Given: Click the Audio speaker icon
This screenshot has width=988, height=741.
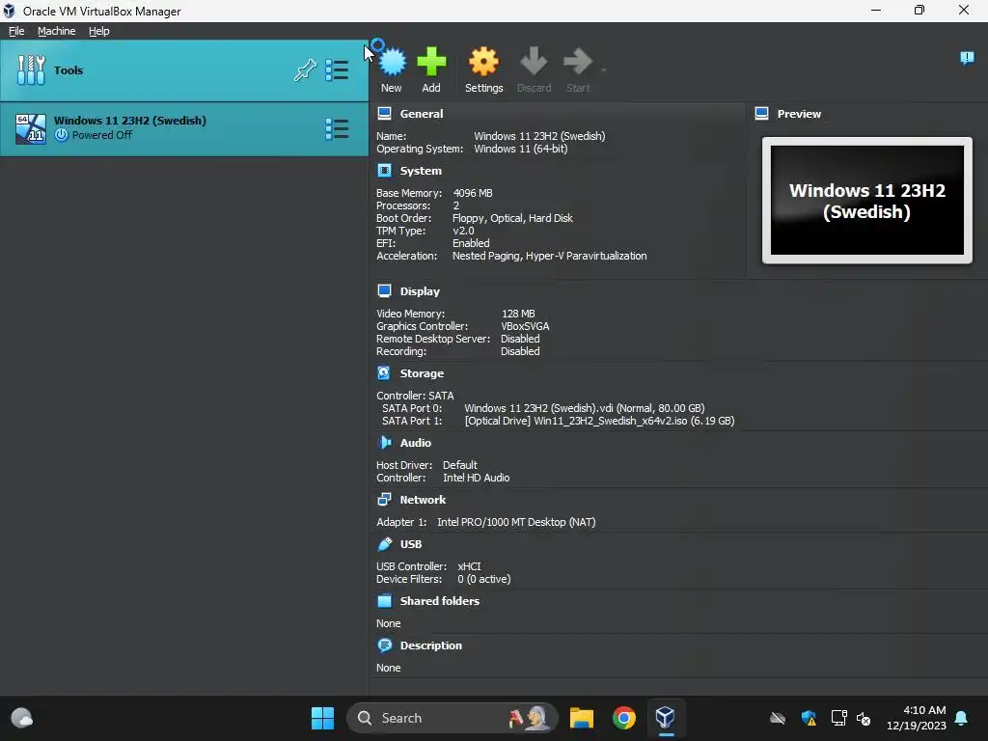Looking at the screenshot, I should pos(384,442).
